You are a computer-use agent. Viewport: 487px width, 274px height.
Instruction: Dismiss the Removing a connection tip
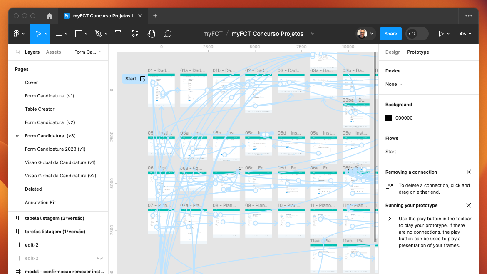point(469,172)
